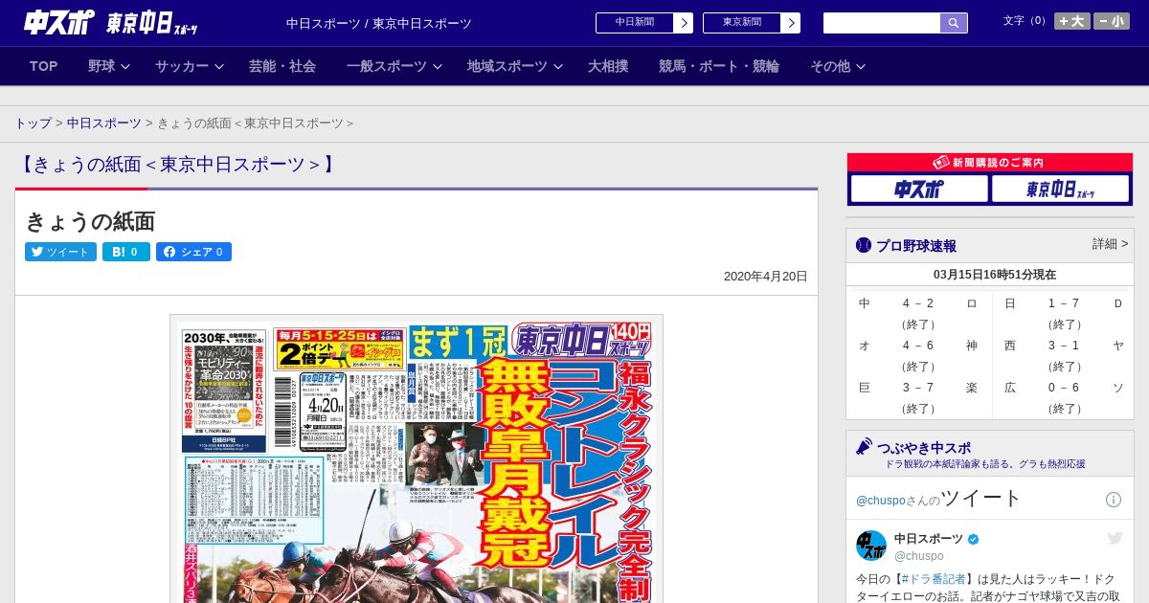Click the 中日スポーツ tweet author name
The height and width of the screenshot is (603, 1149).
pyautogui.click(x=929, y=539)
